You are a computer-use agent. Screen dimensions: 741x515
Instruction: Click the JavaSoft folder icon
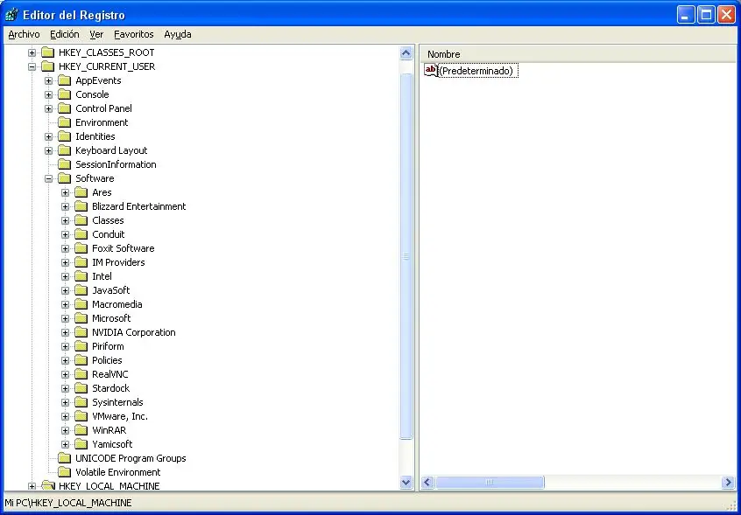(81, 290)
